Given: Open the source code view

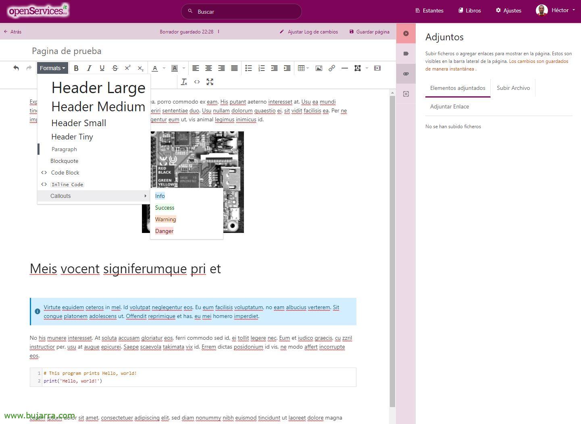Looking at the screenshot, I should (x=197, y=82).
